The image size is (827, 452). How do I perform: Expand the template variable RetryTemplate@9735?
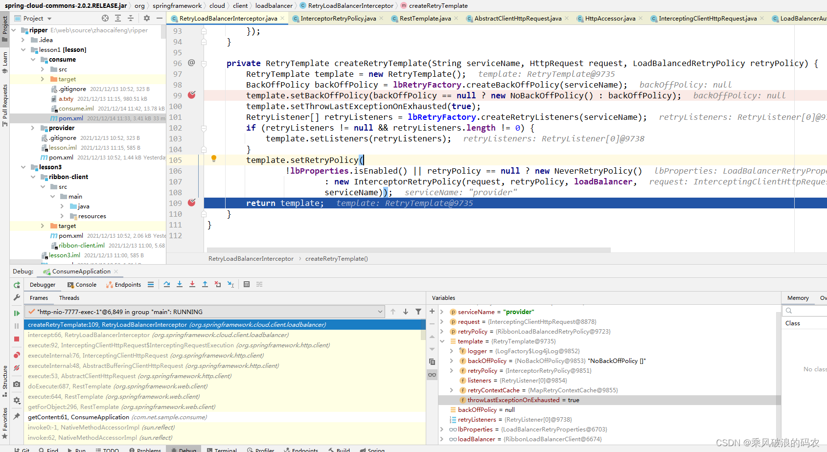coord(443,341)
